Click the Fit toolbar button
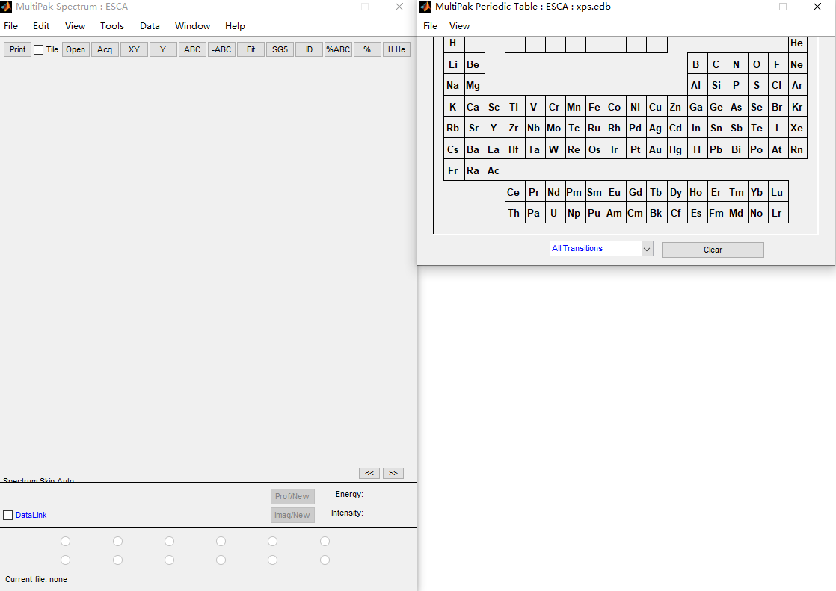 click(251, 49)
